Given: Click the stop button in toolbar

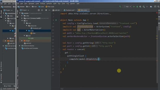Looking at the screenshot, I should (147, 7).
